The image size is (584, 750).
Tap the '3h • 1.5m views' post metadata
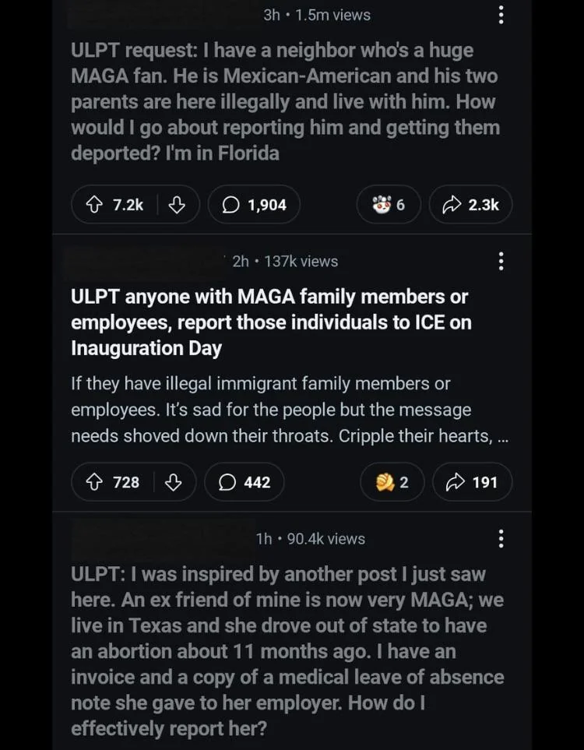[317, 15]
